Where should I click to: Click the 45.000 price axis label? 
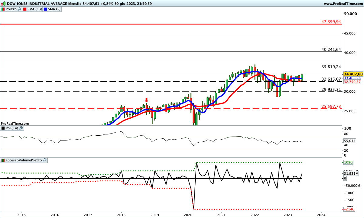(350, 33)
